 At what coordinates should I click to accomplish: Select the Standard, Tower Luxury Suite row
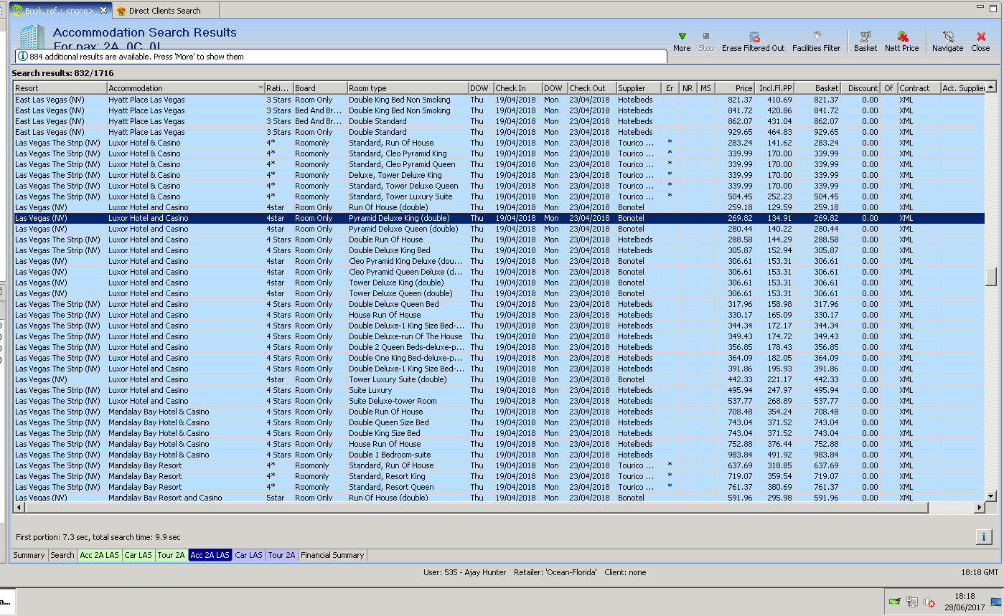[x=499, y=196]
